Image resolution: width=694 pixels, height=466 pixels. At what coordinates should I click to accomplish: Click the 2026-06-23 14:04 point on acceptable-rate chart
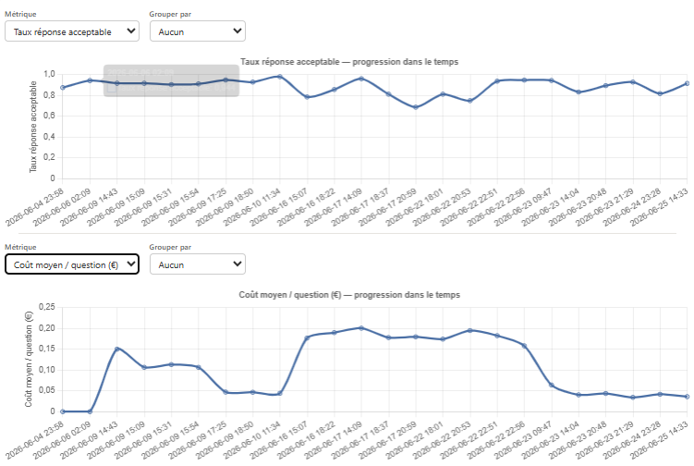point(578,92)
